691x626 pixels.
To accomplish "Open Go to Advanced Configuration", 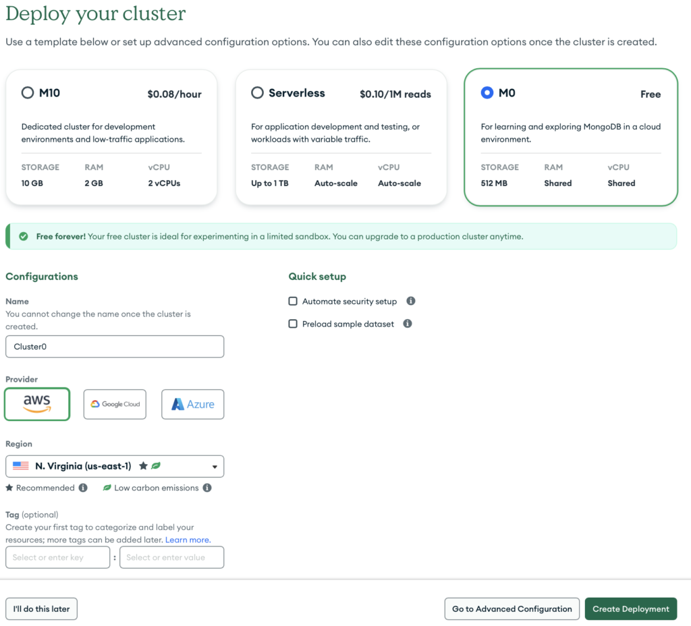I will (x=512, y=608).
